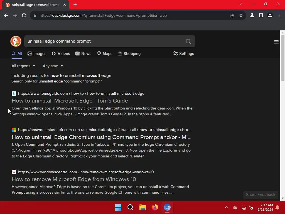Image resolution: width=285 pixels, height=214 pixels.
Task: Click the share page icon in address bar
Action: [232, 16]
